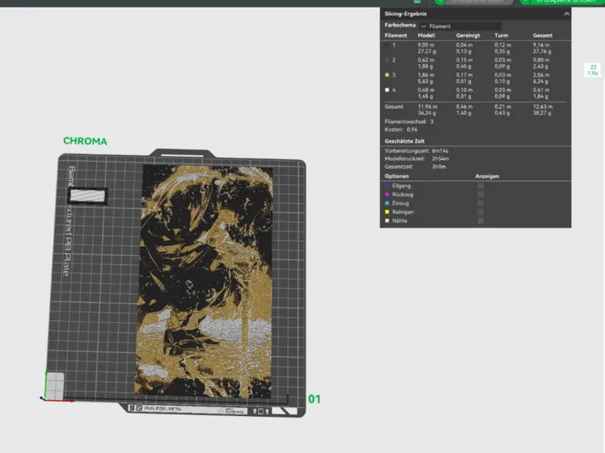Image resolution: width=605 pixels, height=453 pixels.
Task: Click the 'Optionen' heading
Action: 396,176
